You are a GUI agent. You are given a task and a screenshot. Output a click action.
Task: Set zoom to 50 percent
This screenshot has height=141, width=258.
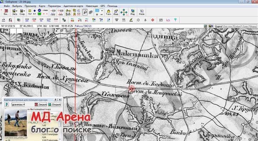coord(41,20)
